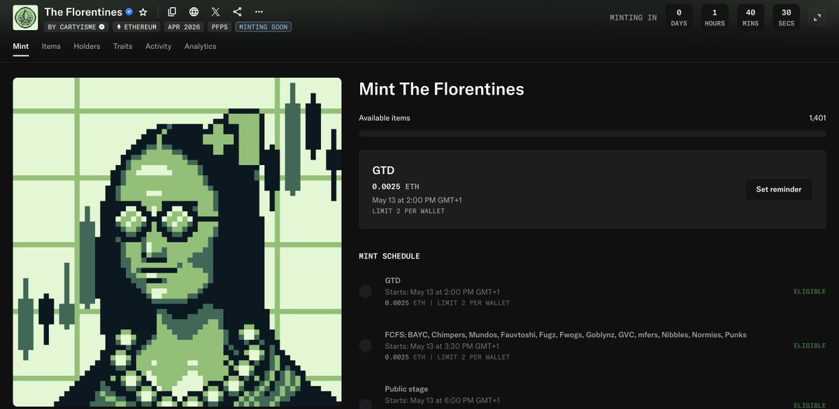Click the Public stage entry
Screen dimensions: 839x409
click(x=406, y=389)
